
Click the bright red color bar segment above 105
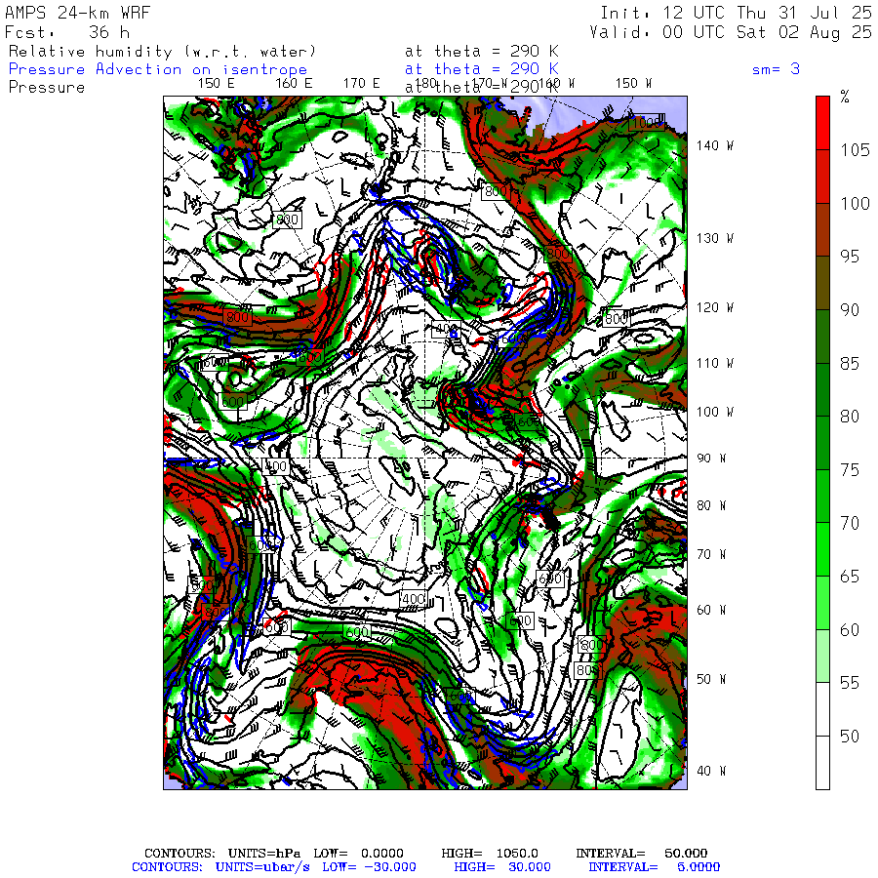click(x=822, y=123)
